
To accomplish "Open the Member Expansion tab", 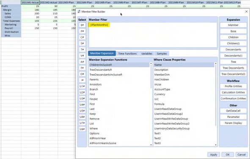I will [x=102, y=53].
